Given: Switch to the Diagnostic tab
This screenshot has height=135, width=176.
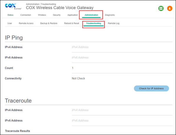Looking at the screenshot, I should (110, 15).
